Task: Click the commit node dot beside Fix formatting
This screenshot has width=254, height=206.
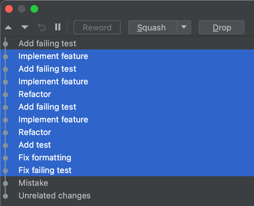Action: [5, 158]
